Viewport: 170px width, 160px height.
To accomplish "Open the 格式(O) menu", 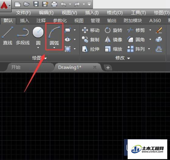I will click(115, 13).
